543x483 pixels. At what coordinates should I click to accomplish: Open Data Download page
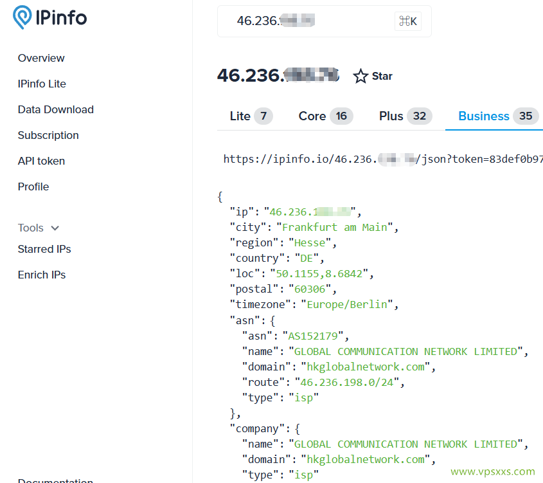[56, 109]
